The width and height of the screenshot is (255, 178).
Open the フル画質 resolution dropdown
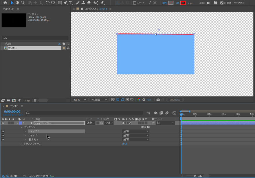pos(98,100)
